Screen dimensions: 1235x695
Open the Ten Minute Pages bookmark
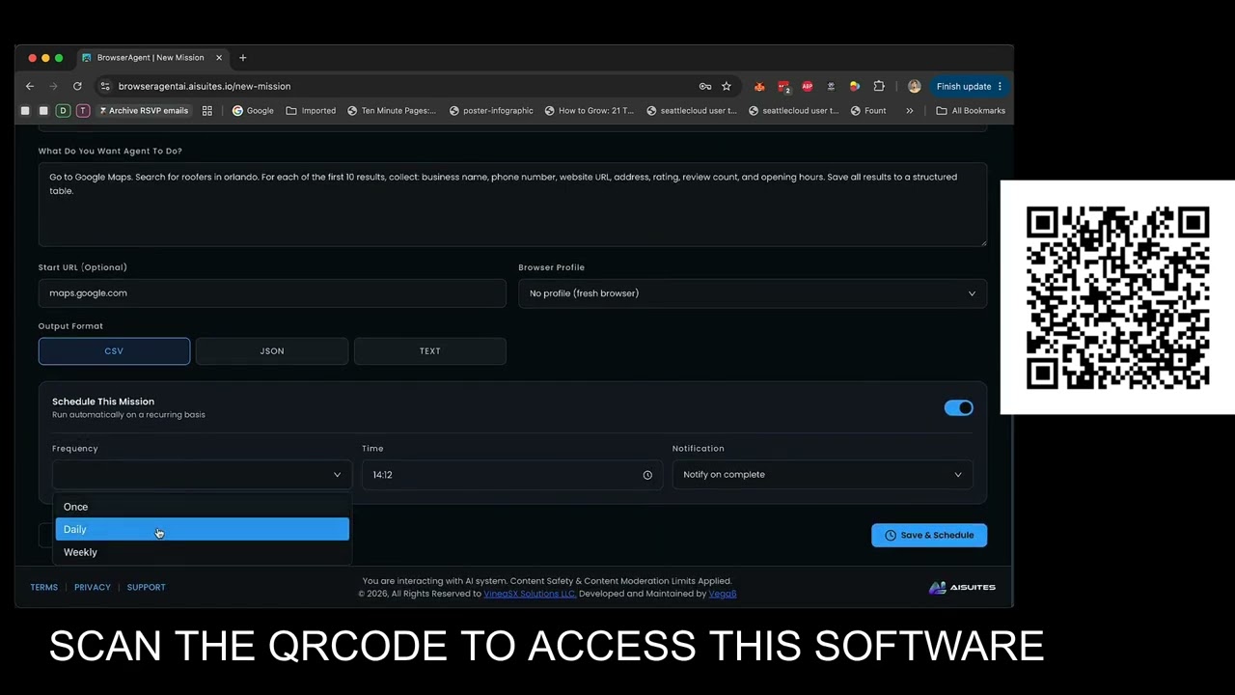391,111
